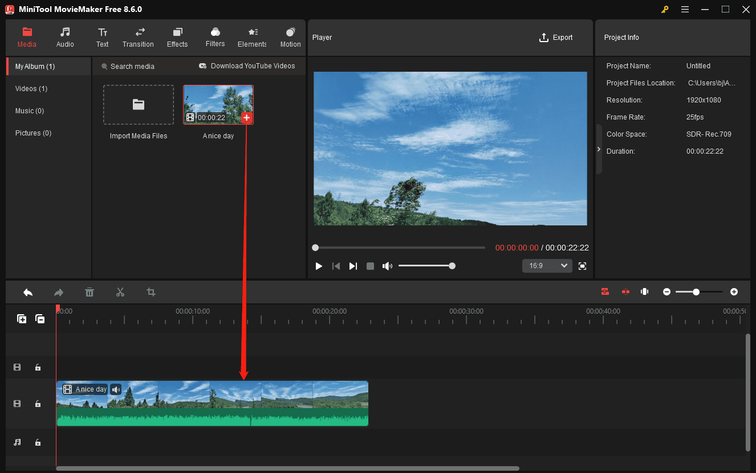Image resolution: width=756 pixels, height=473 pixels.
Task: Delete the clip using trash icon
Action: [x=90, y=292]
